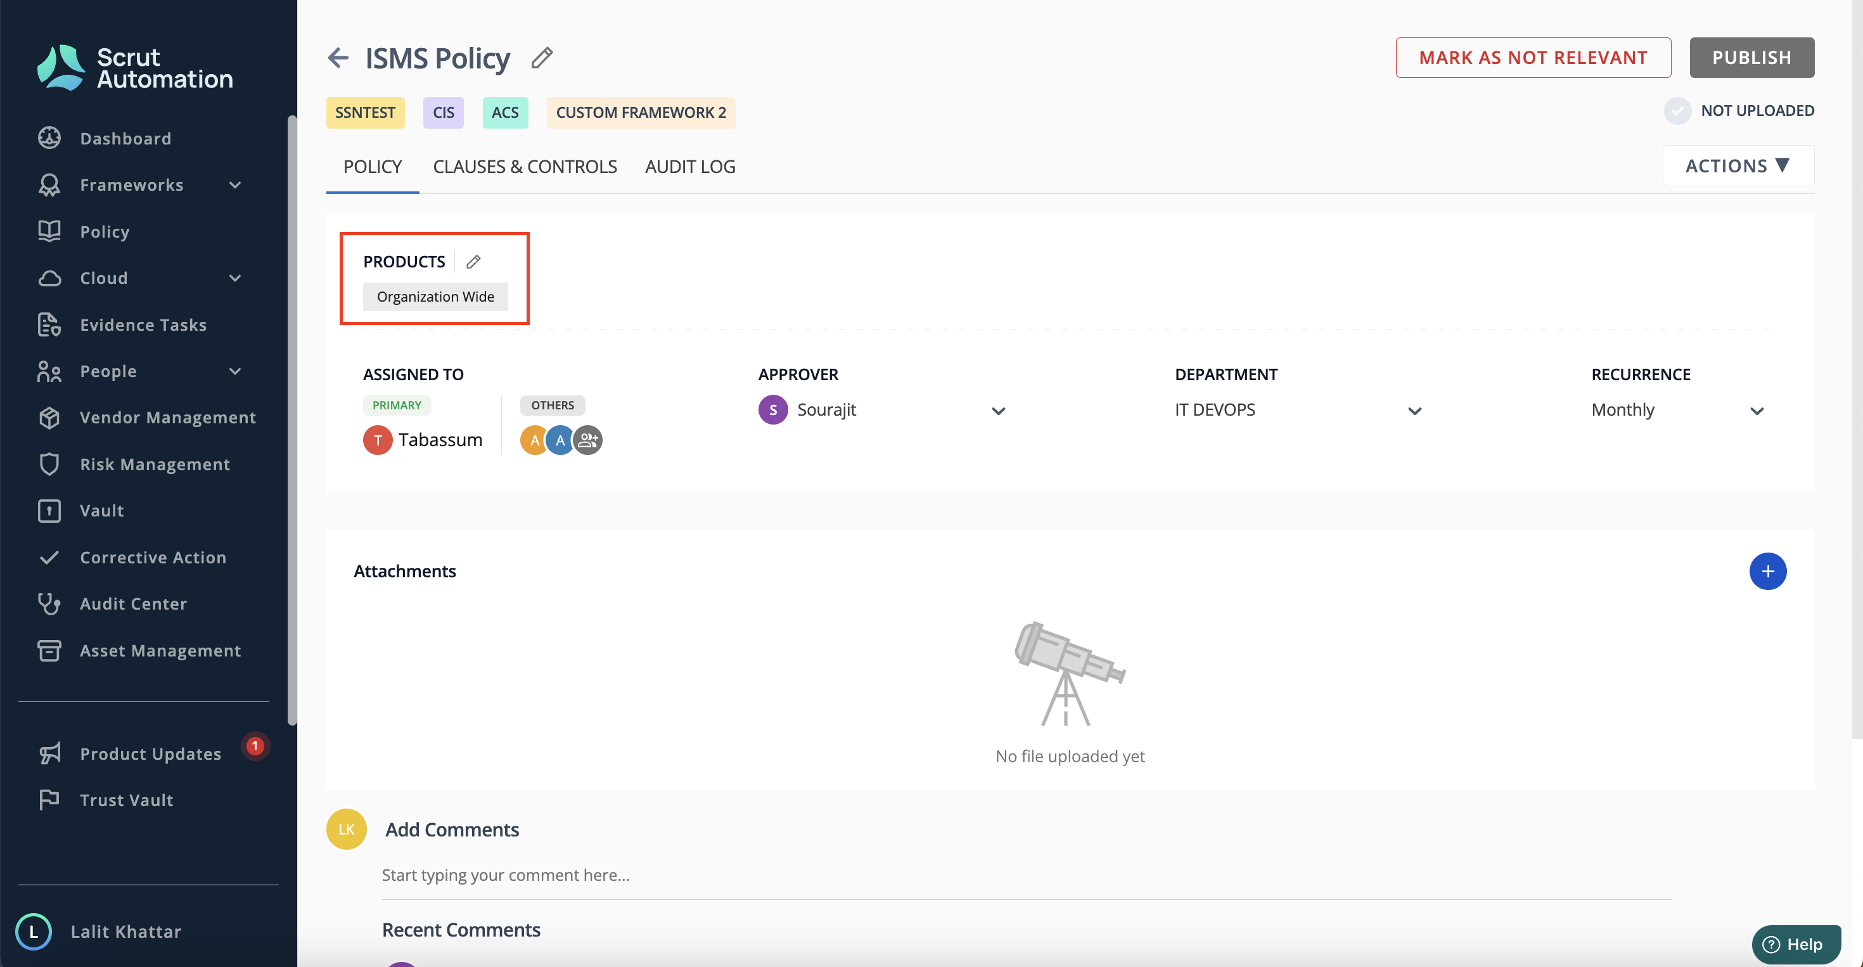The height and width of the screenshot is (967, 1863).
Task: Click the Scrut Automation logo
Action: 134,68
